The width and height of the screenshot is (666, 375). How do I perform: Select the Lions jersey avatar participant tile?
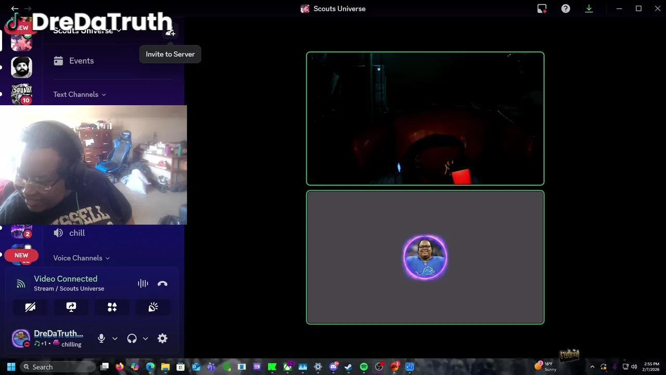click(425, 257)
